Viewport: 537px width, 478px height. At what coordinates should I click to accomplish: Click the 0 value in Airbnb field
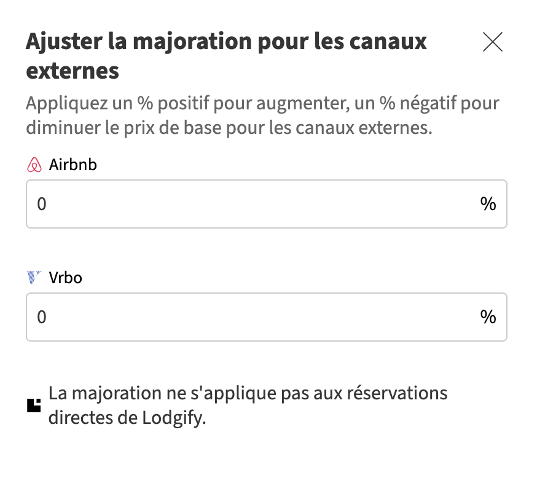point(42,204)
